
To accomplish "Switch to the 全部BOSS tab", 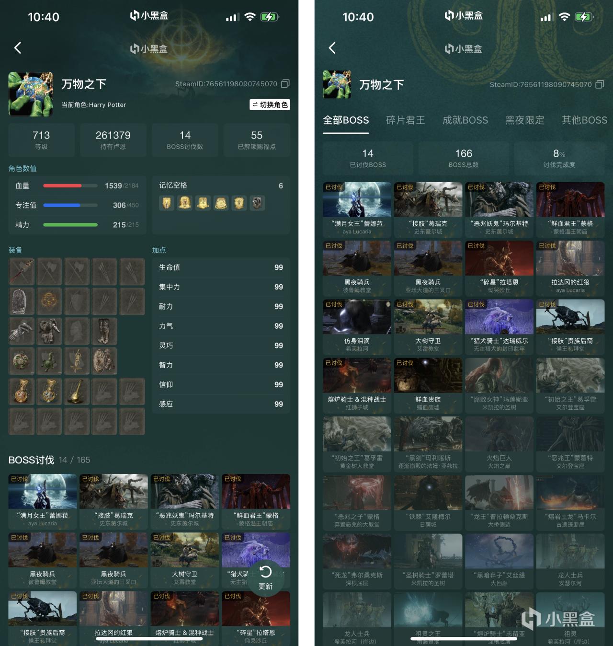I will click(346, 120).
